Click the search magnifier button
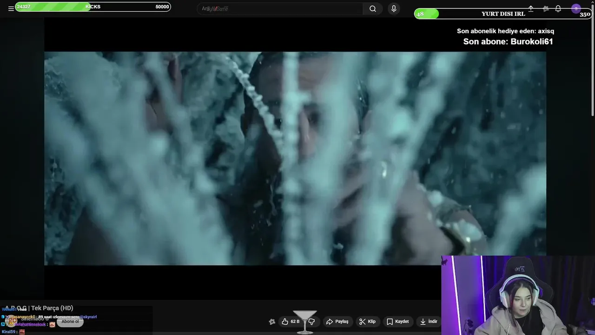The image size is (595, 335). point(373,9)
